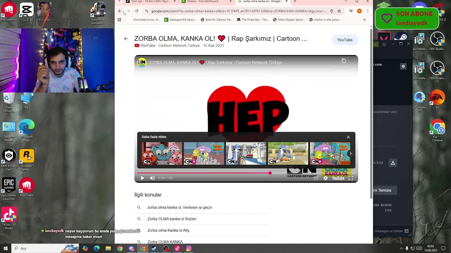451x253 pixels.
Task: Go back using Chrome's back arrow
Action: pyautogui.click(x=120, y=11)
